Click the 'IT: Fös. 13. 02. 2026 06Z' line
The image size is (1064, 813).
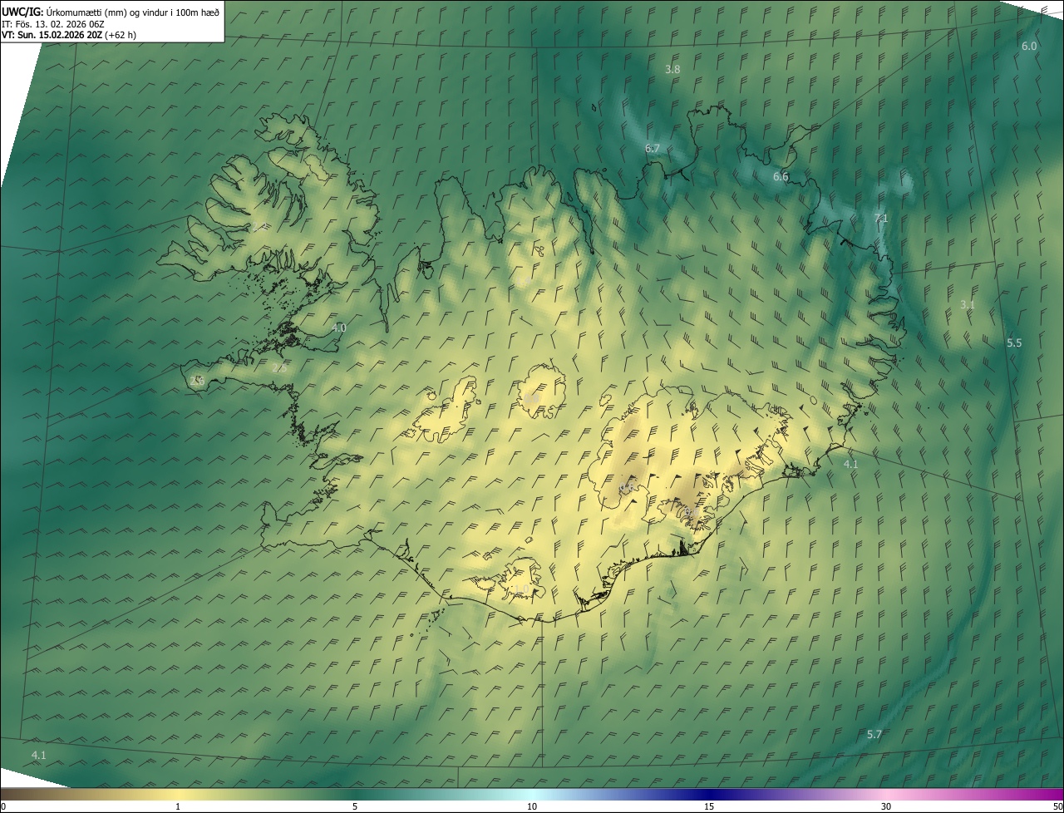coord(53,24)
